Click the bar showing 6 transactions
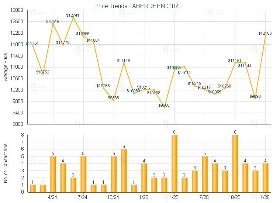The width and height of the screenshot is (273, 203). (x=124, y=171)
